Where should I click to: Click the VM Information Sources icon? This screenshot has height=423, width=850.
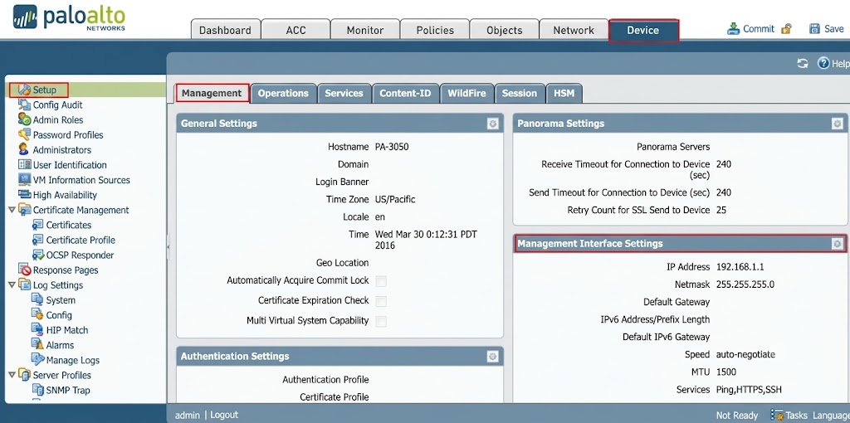pyautogui.click(x=24, y=180)
